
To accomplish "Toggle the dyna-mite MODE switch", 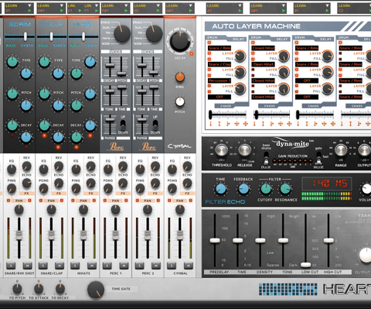I will point(318,158).
